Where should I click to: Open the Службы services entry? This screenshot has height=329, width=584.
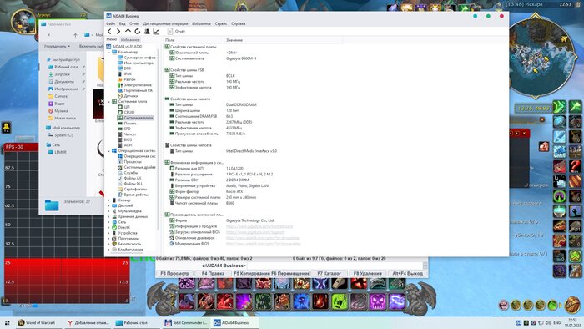tap(128, 173)
